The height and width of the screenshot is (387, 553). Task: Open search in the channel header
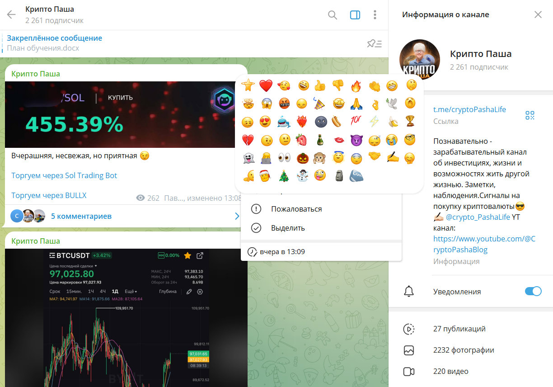[x=333, y=15]
